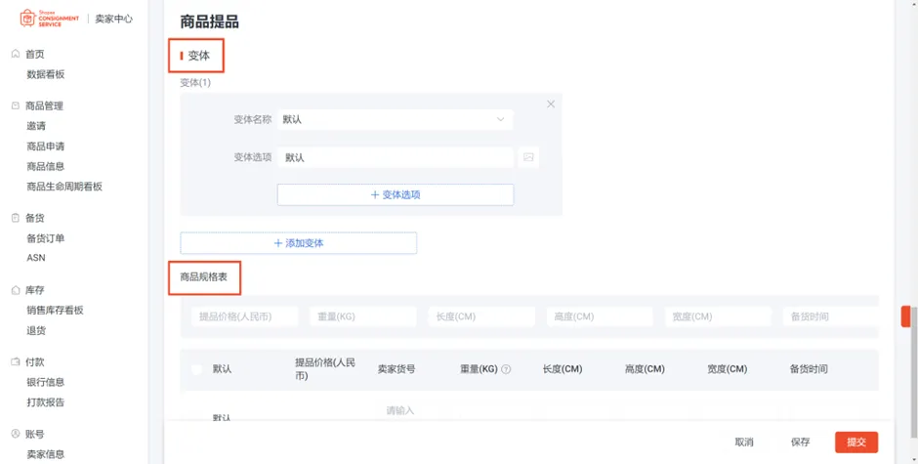The height and width of the screenshot is (464, 918).
Task: Open 商品生命周期看板
Action: tap(64, 187)
